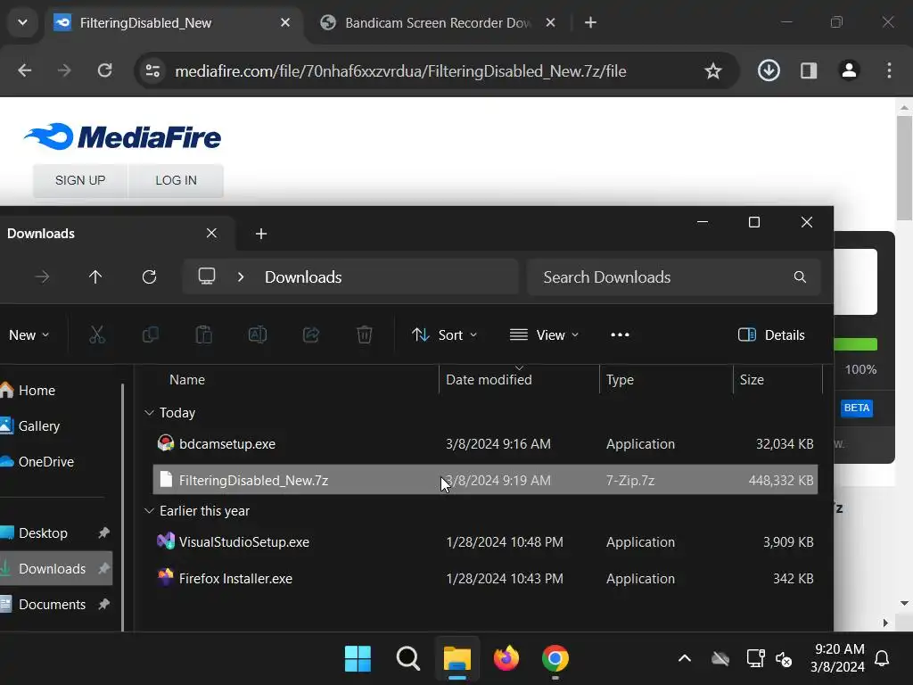Sort by the Type column header
This screenshot has height=685, width=913.
tap(620, 380)
